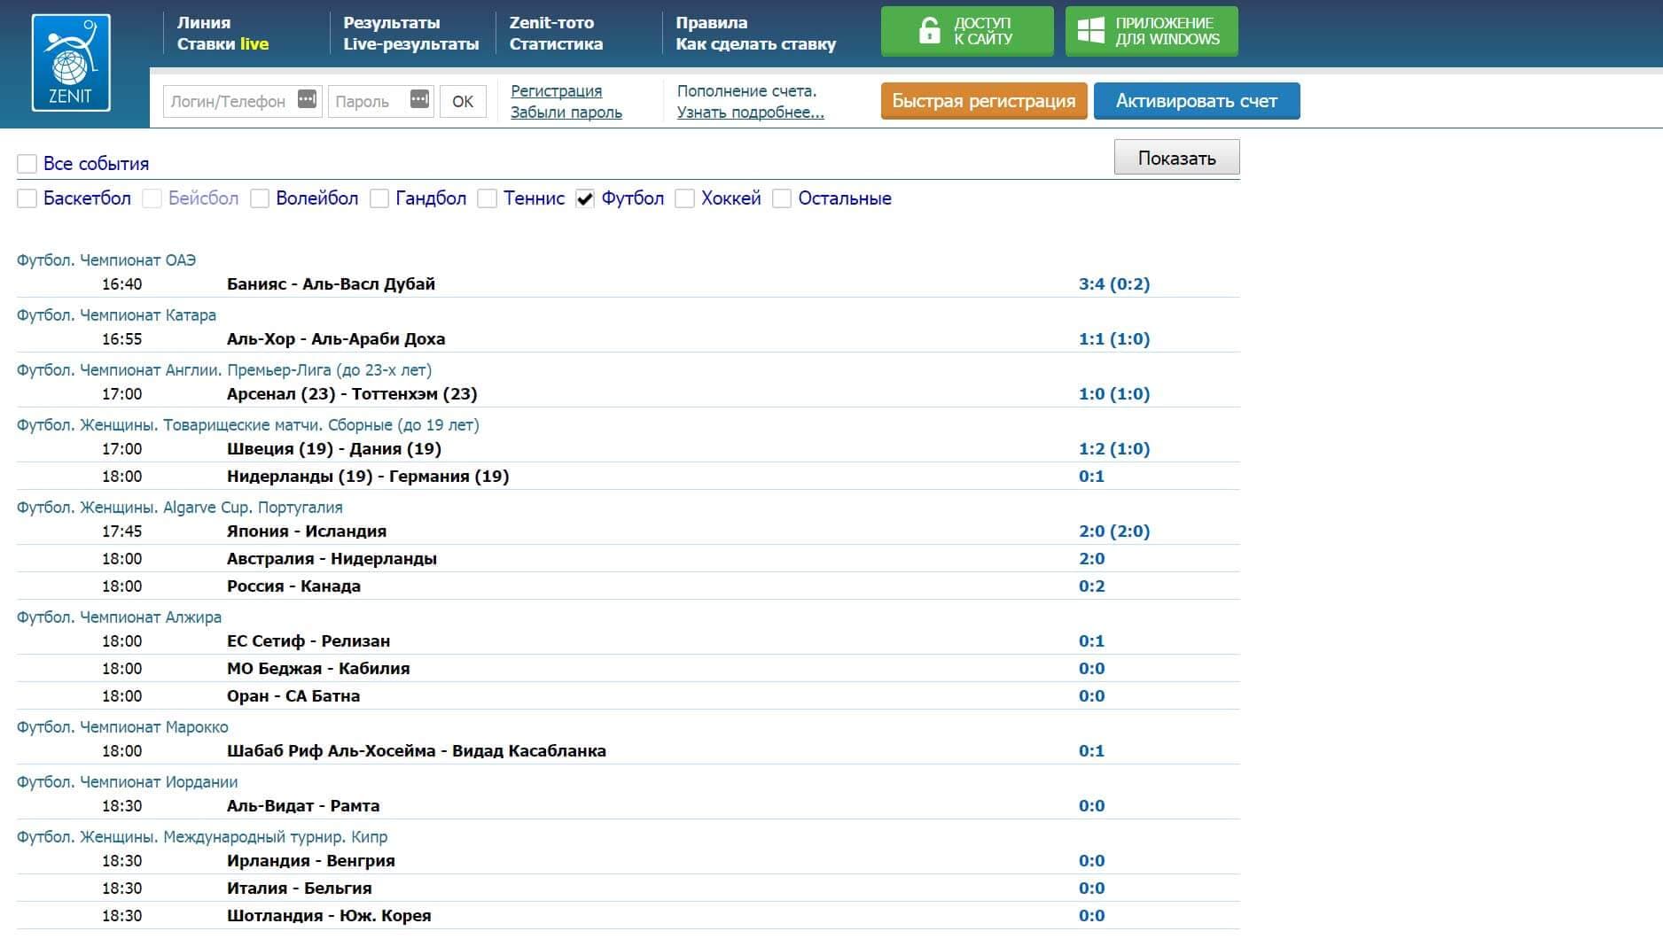Click the 'Футбол. Чемпионат Иордании' heading
The image size is (1663, 939).
tap(127, 782)
